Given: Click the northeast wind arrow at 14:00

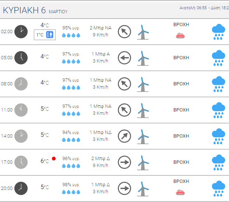Looking at the screenshot, I should (124, 136).
